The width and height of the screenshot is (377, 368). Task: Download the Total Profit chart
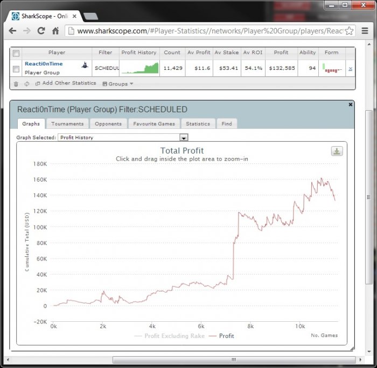pyautogui.click(x=337, y=151)
